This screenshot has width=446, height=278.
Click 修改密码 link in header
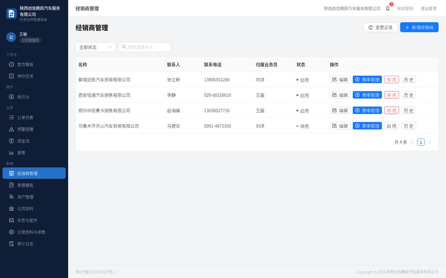[405, 8]
